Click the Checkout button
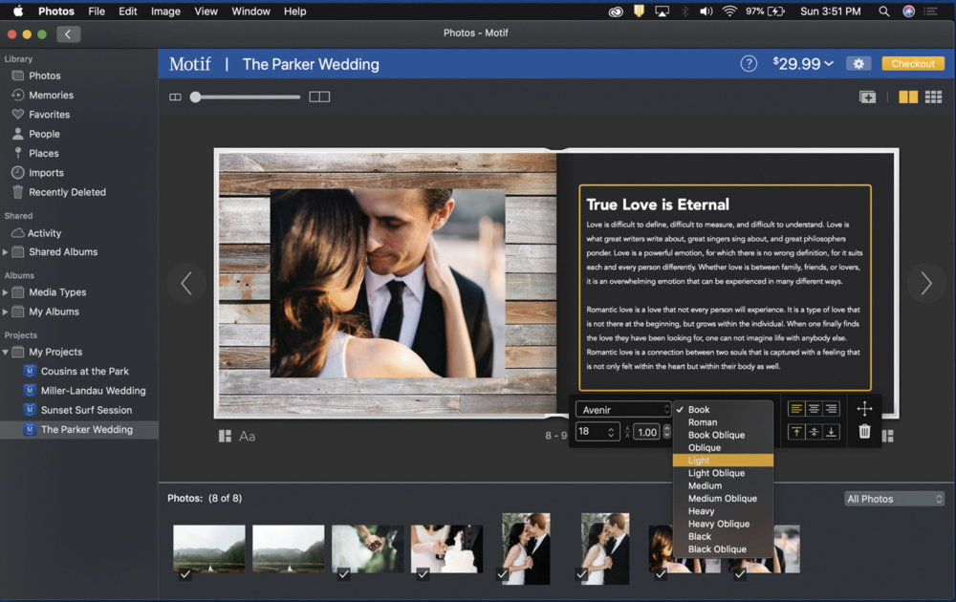This screenshot has height=602, width=956. click(913, 64)
